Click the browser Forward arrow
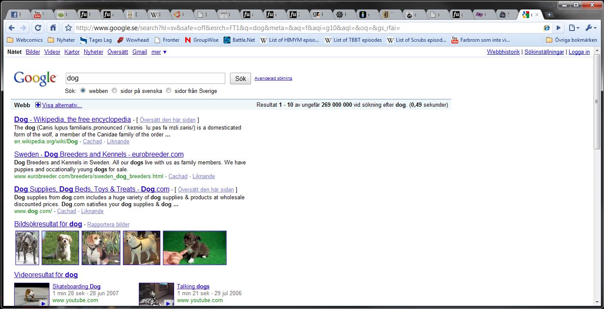 coord(23,28)
